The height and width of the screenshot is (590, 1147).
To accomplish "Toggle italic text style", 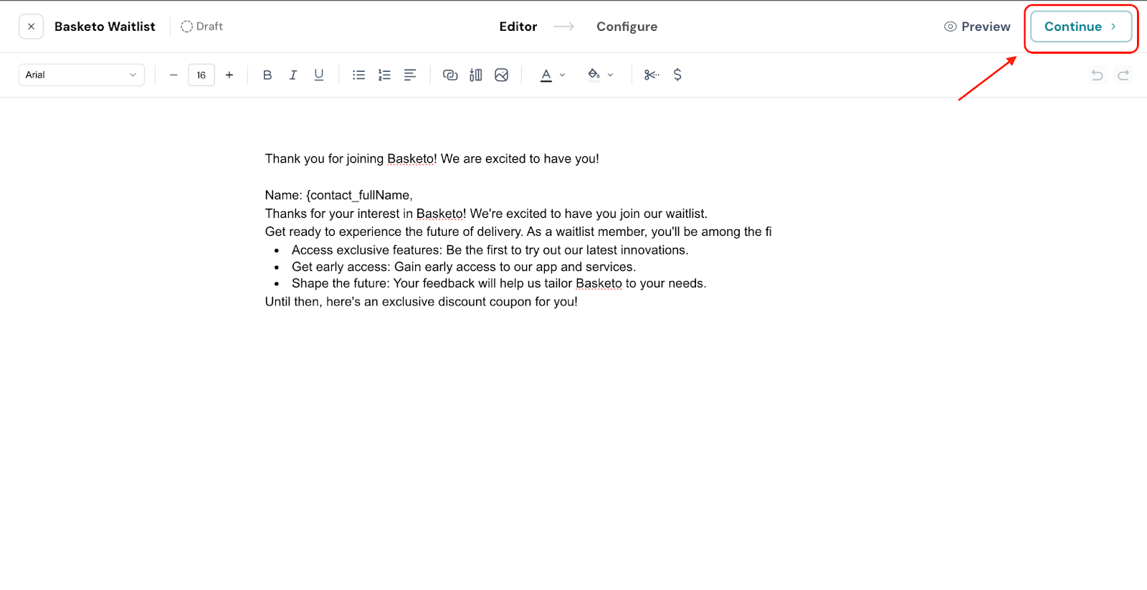I will click(x=293, y=75).
